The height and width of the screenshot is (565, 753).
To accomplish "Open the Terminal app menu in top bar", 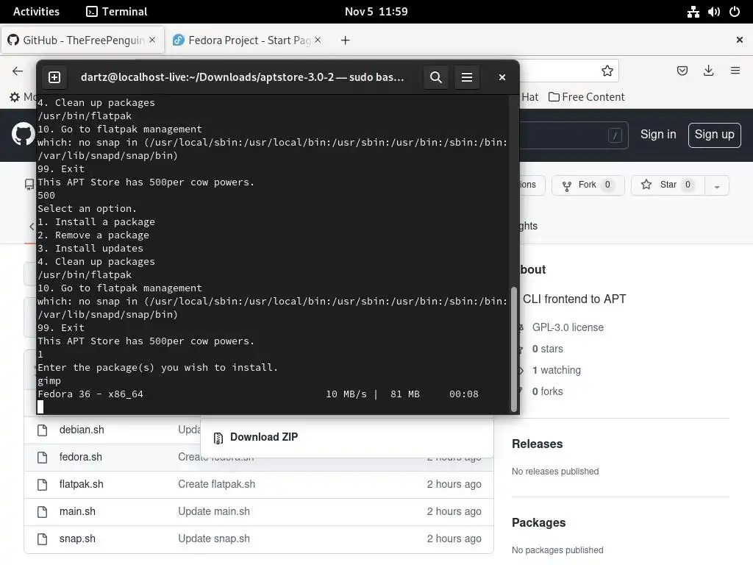I will 117,12.
